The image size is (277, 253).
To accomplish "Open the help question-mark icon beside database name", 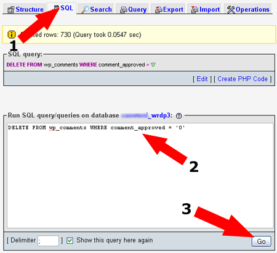I will tap(179, 115).
